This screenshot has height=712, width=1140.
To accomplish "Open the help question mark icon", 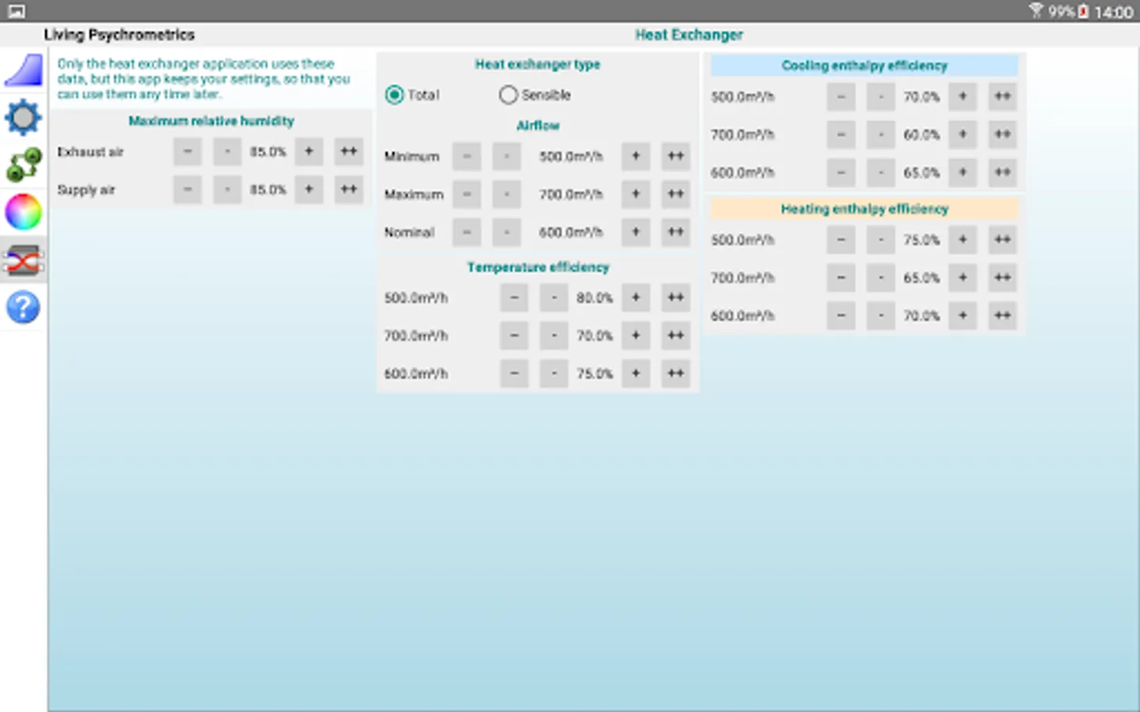I will pyautogui.click(x=24, y=307).
